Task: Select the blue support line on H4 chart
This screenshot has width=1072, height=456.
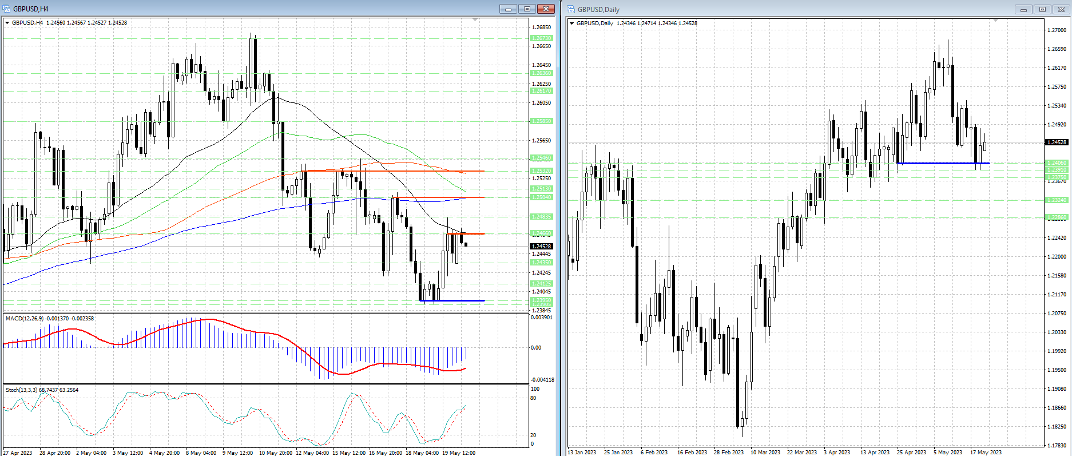Action: click(452, 300)
